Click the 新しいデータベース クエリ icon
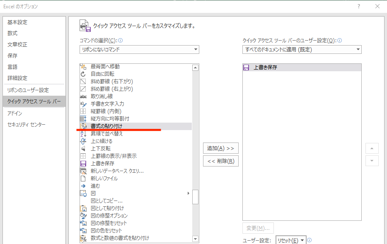Image resolution: width=387 pixels, height=244 pixels. click(83, 171)
